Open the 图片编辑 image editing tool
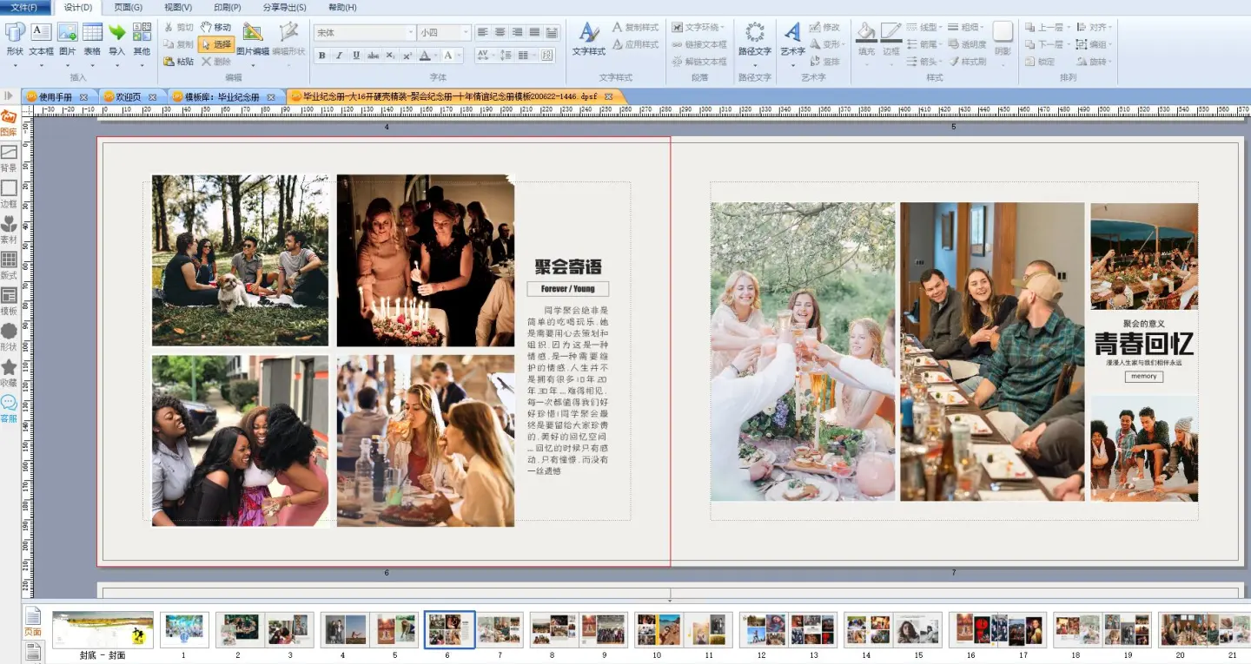Viewport: 1251px width, 664px height. click(253, 33)
